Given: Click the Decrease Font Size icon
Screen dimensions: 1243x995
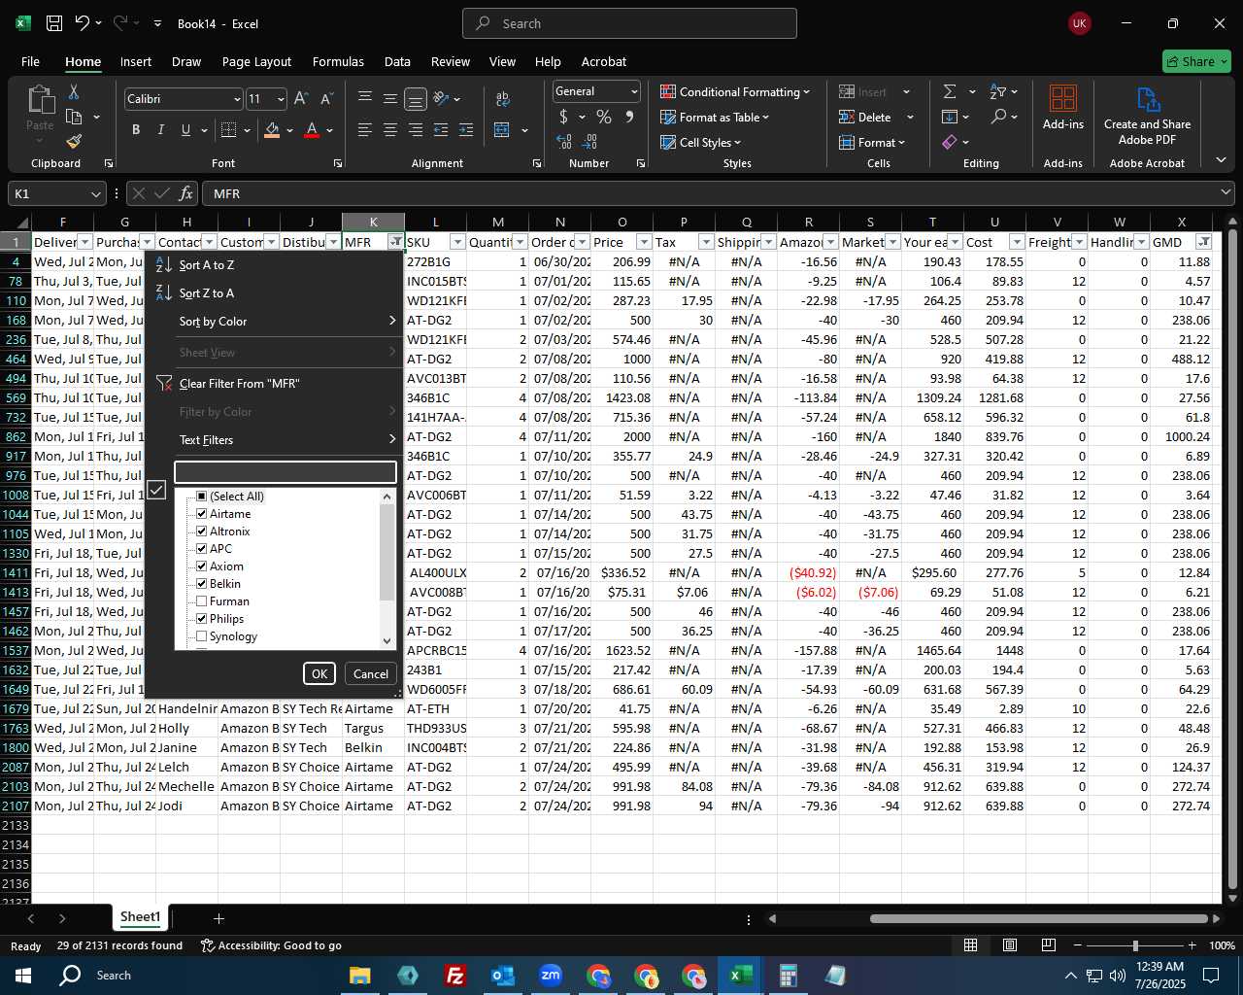Looking at the screenshot, I should tap(326, 99).
